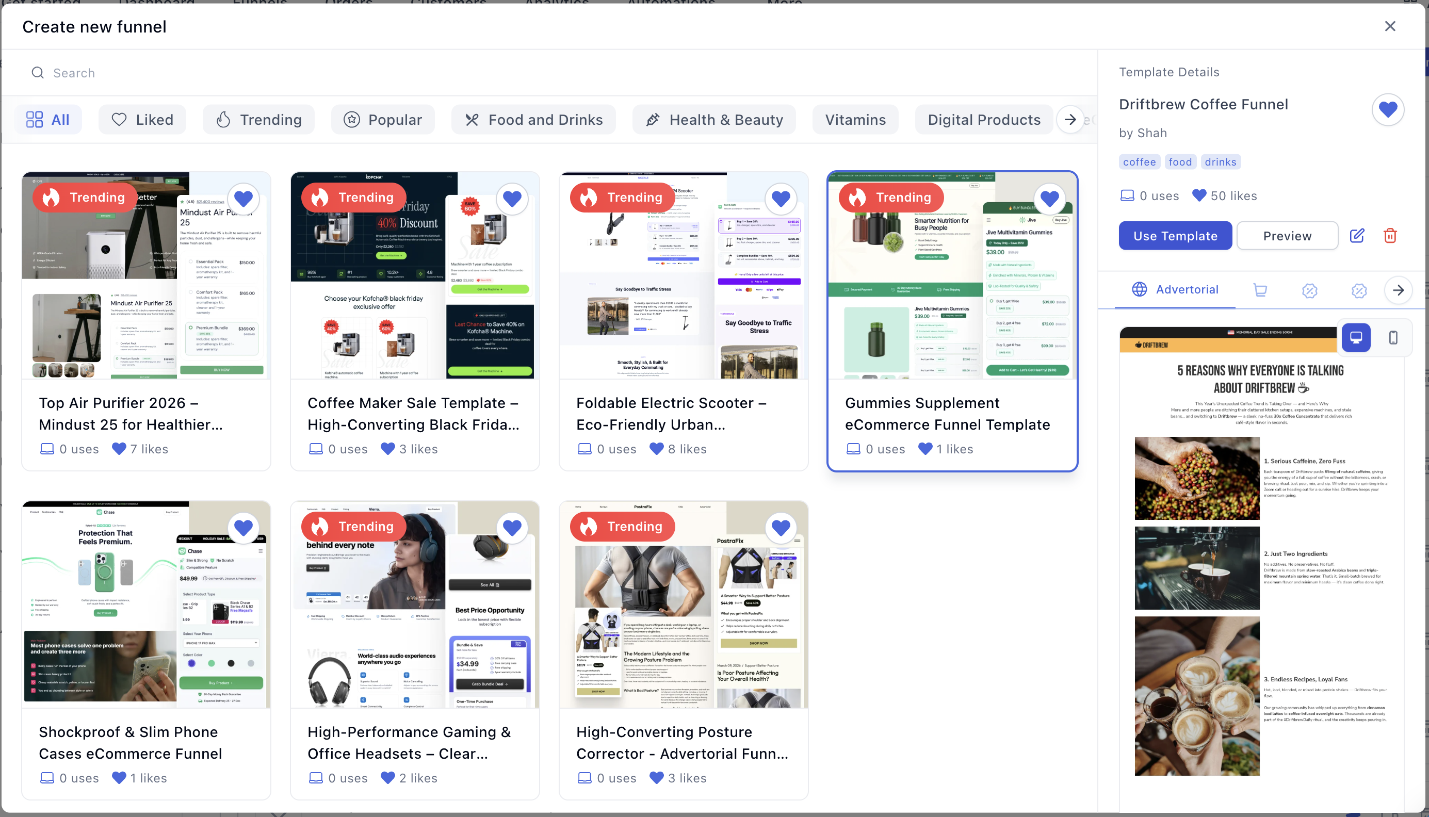Toggle heart on Gummies Supplement template

1049,199
